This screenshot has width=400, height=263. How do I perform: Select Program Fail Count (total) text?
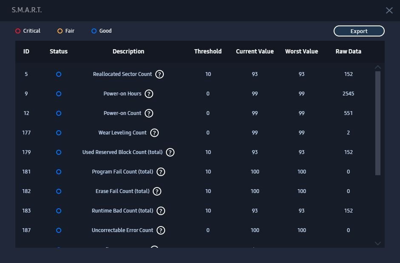coord(123,172)
